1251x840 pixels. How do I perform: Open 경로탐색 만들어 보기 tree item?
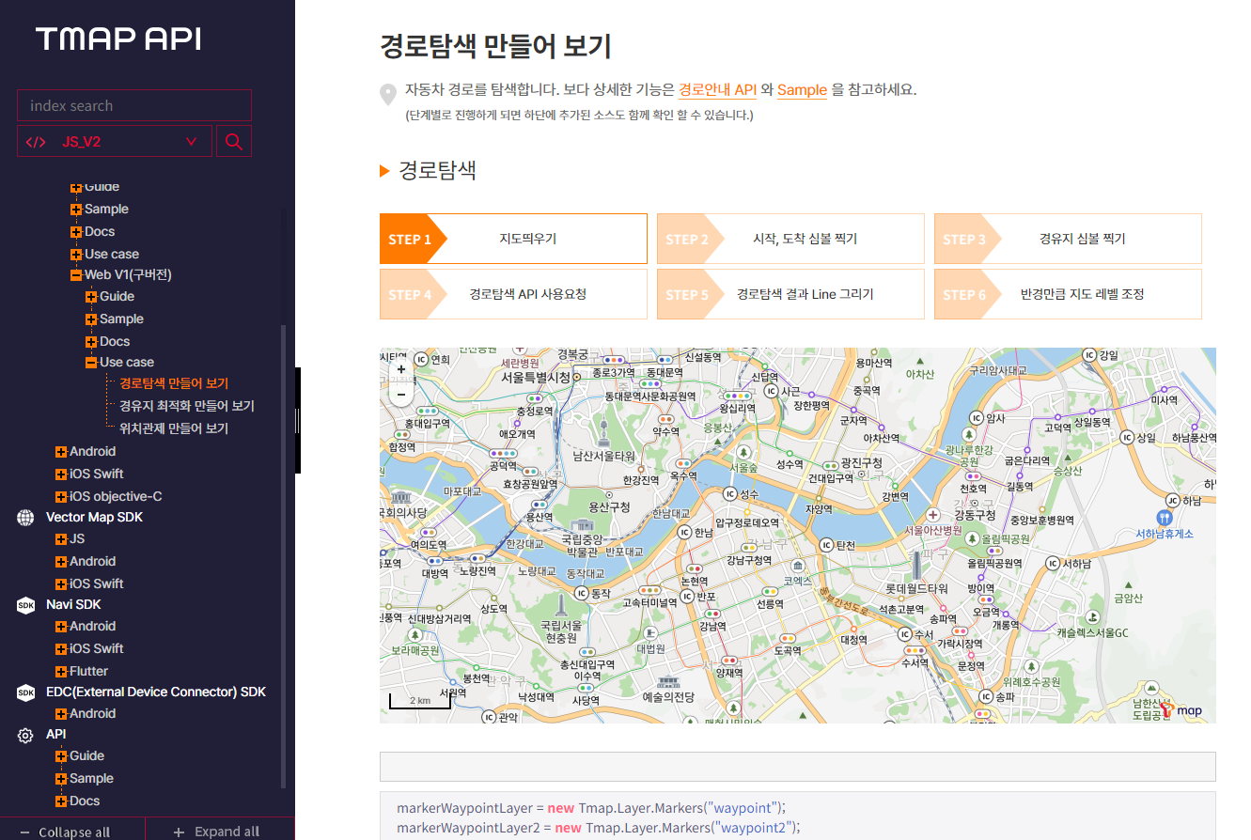(x=174, y=383)
